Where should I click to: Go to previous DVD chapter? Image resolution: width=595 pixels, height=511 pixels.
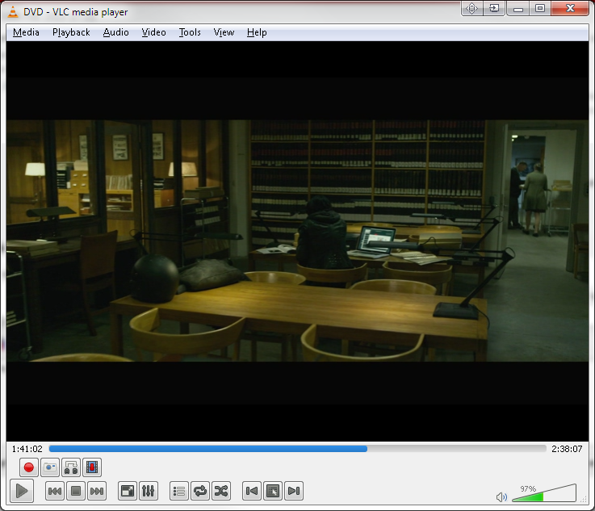(252, 492)
